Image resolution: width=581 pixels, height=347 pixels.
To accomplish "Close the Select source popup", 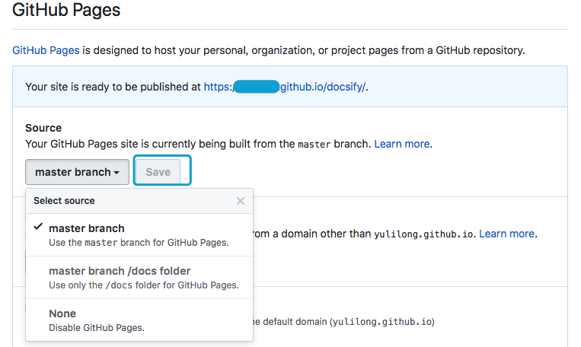I will point(241,201).
